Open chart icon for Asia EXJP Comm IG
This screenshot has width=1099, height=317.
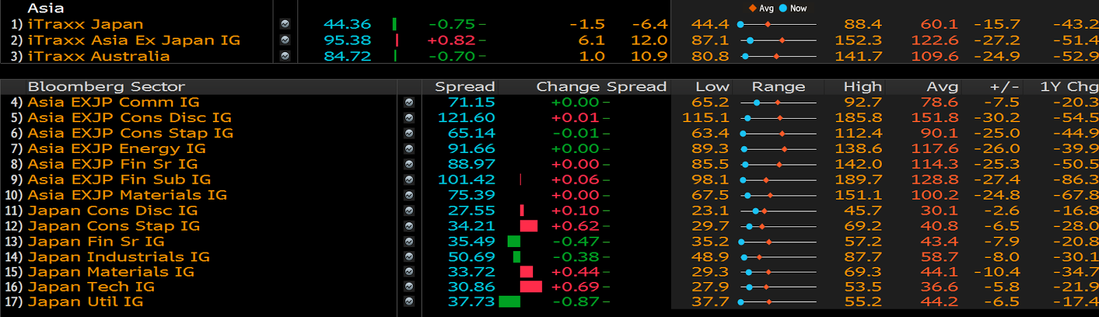point(409,102)
